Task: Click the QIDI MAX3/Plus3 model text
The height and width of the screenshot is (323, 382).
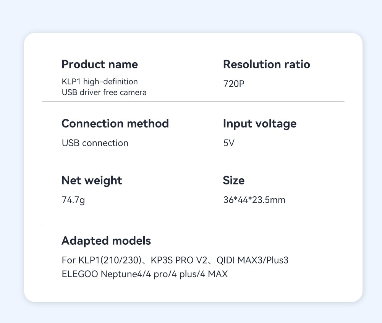Action: pos(253,260)
